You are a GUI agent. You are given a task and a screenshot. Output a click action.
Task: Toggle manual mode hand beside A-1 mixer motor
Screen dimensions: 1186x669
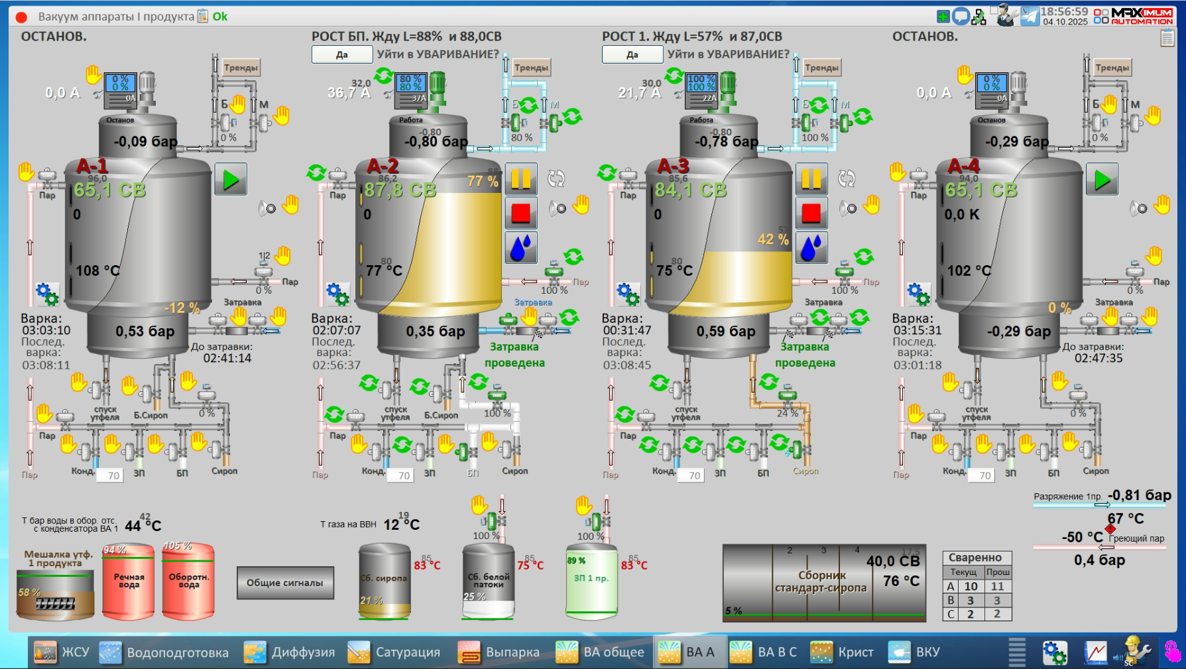pyautogui.click(x=93, y=74)
